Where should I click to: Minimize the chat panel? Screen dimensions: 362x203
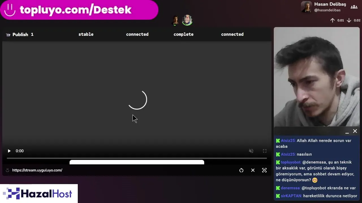coord(347,131)
